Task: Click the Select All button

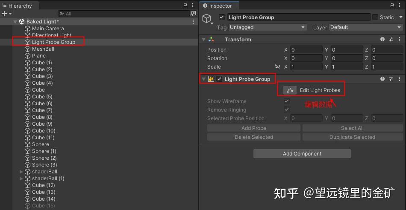Action: 353,128
